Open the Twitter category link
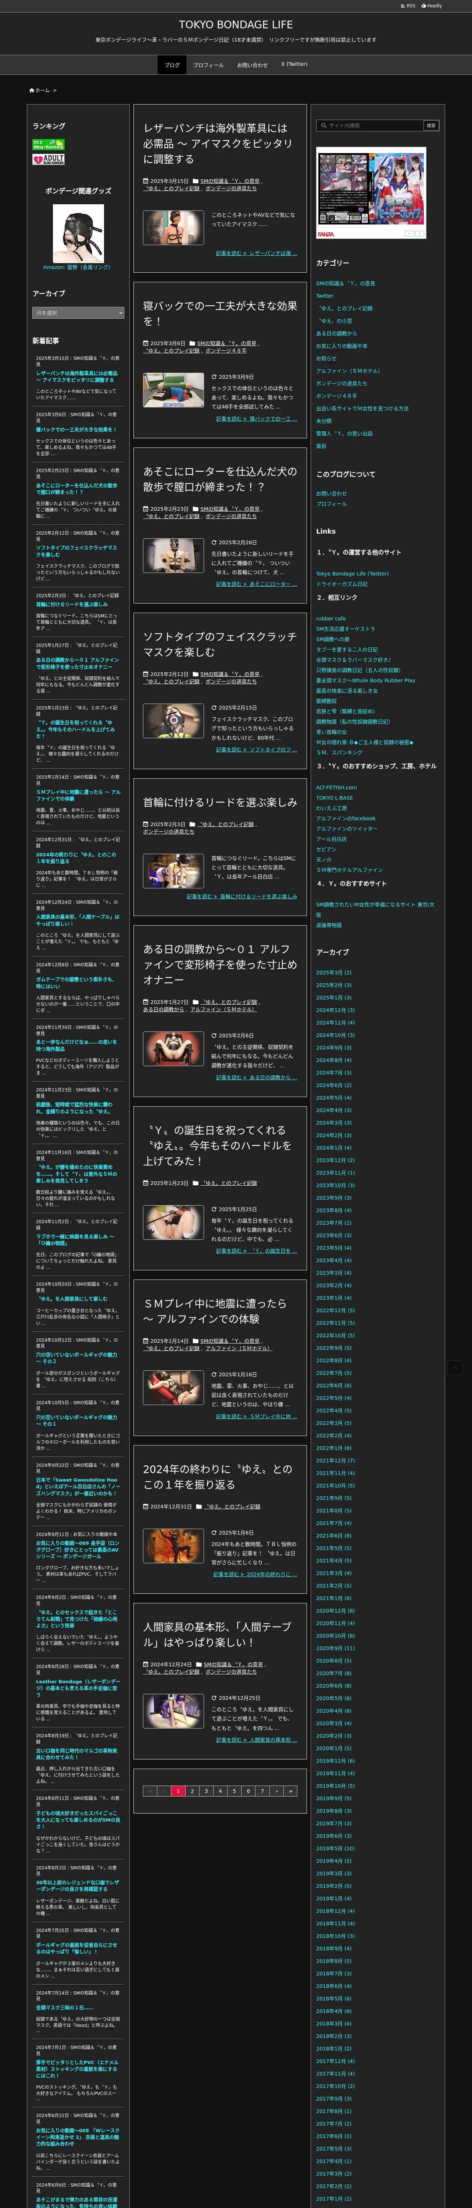472x2208 pixels. point(325,296)
